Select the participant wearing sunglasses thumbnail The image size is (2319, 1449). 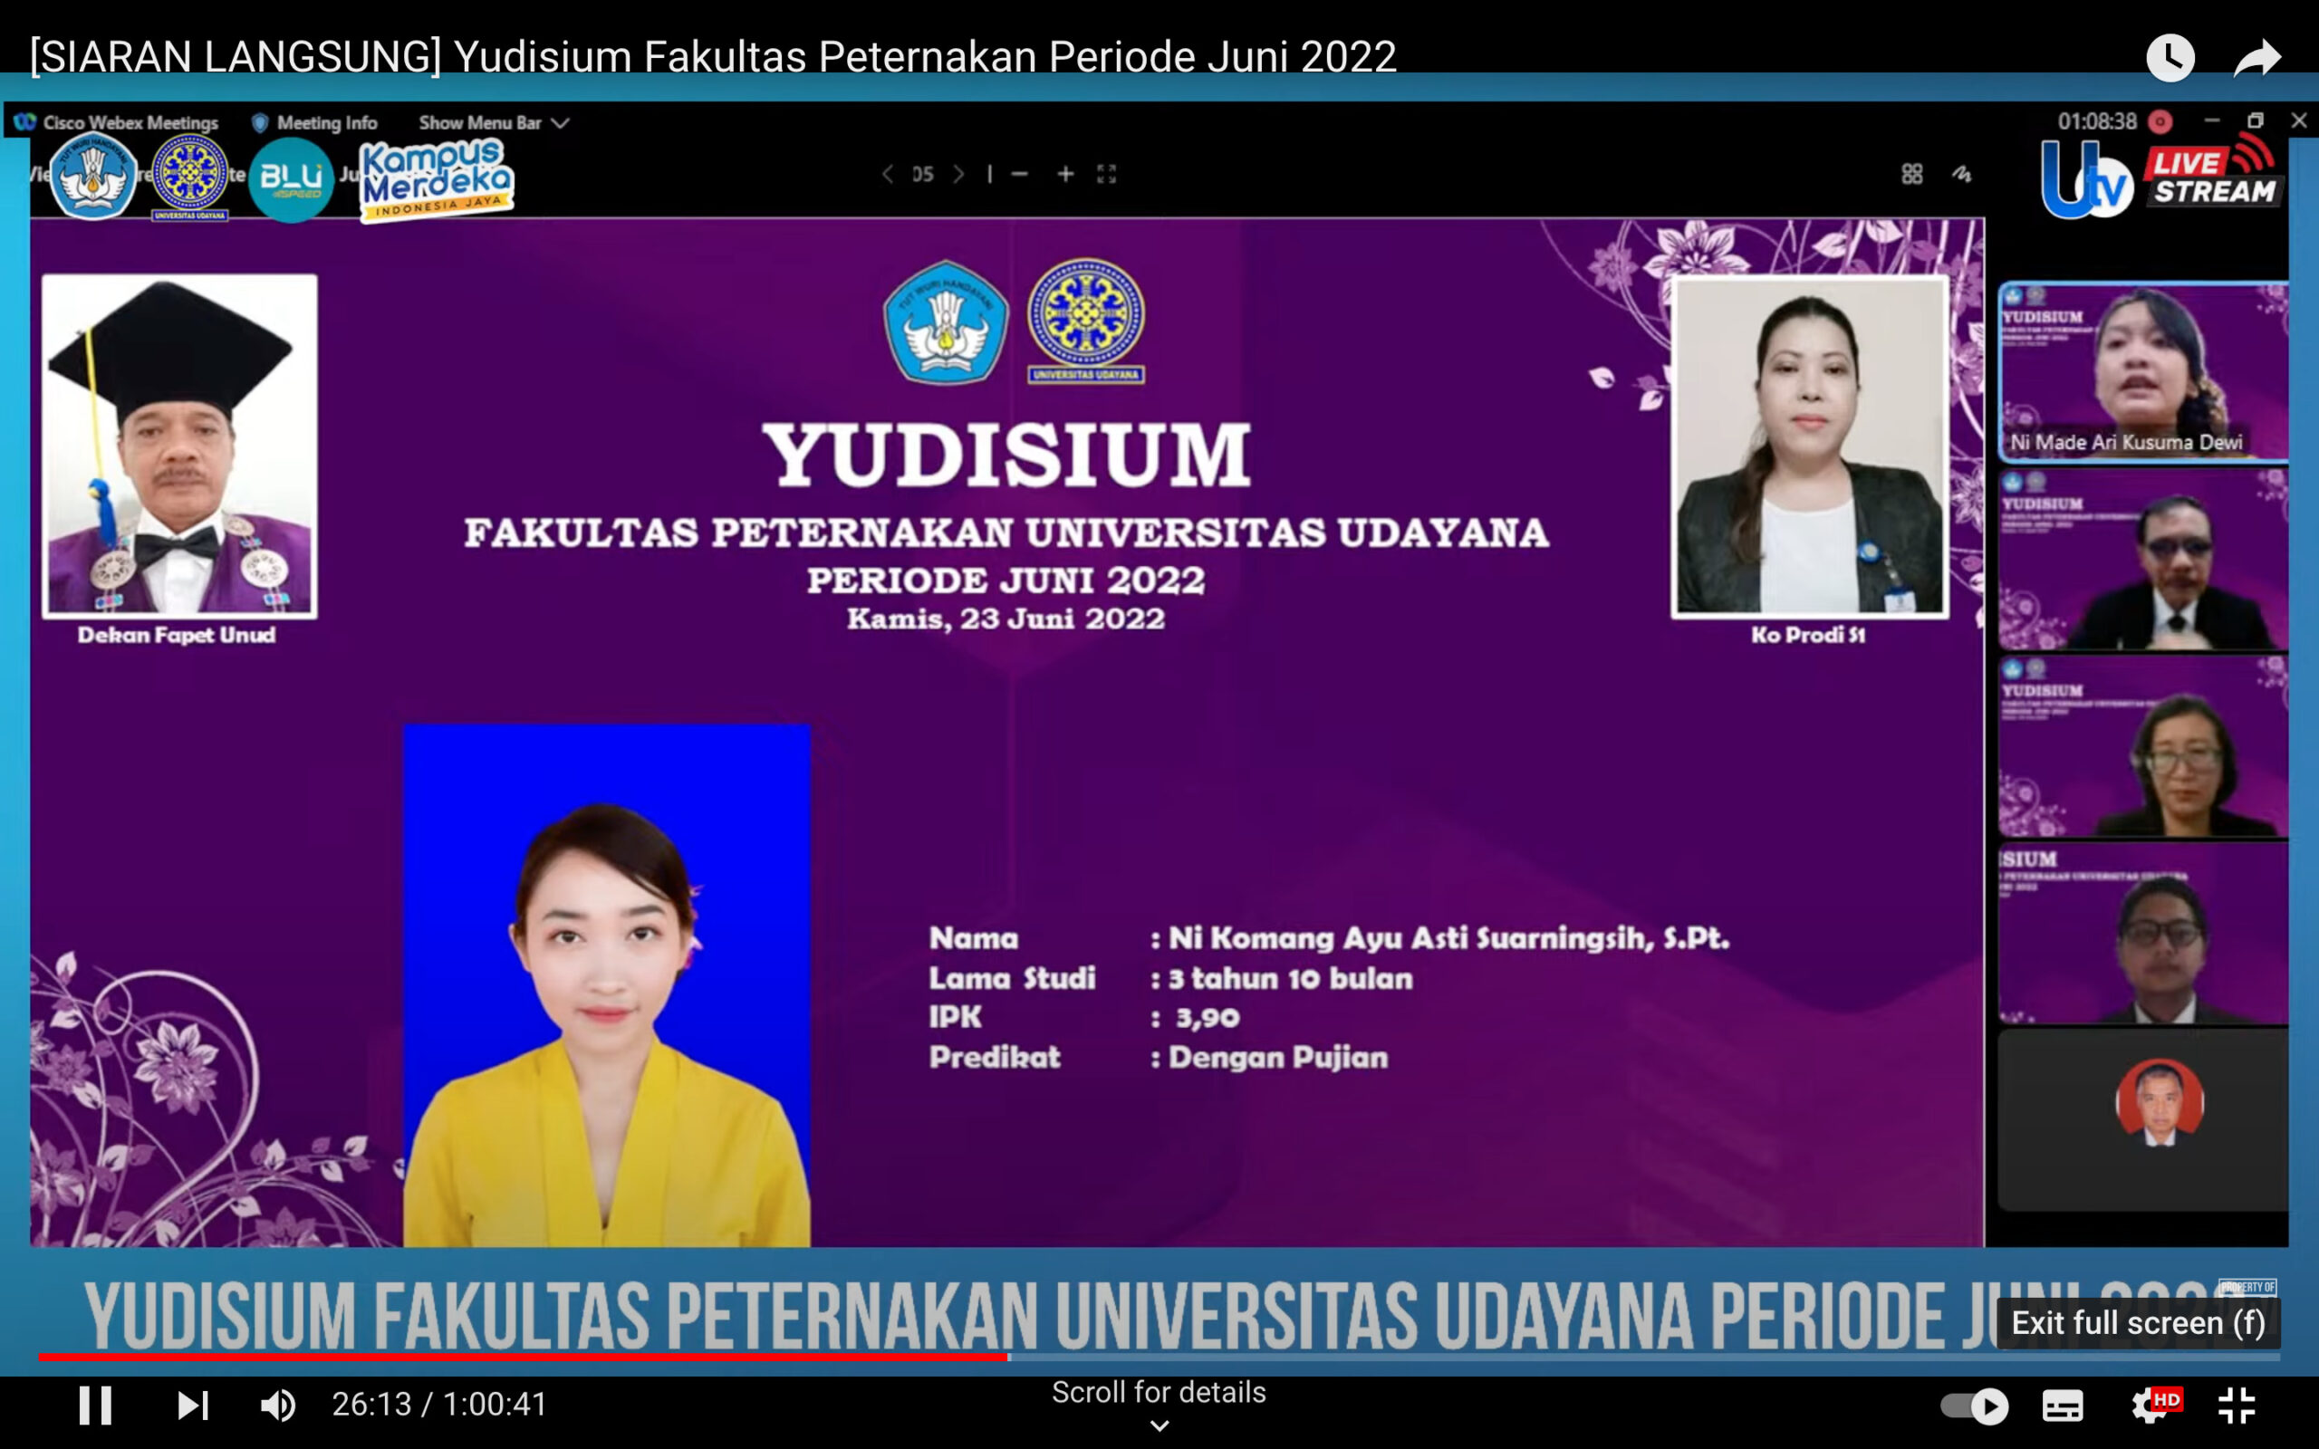2143,559
